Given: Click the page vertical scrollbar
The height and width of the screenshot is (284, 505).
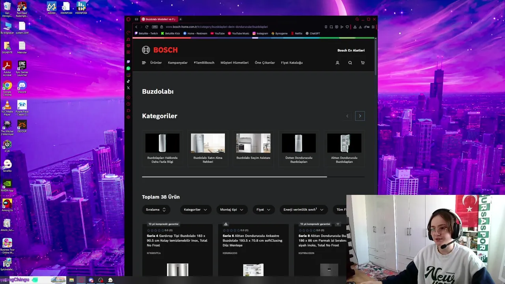Looking at the screenshot, I should point(376,57).
